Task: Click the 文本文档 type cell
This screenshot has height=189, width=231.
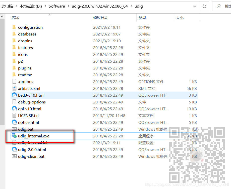Action: (x=146, y=116)
